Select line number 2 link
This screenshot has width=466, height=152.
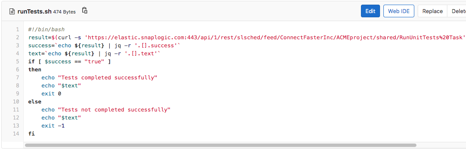click(17, 37)
